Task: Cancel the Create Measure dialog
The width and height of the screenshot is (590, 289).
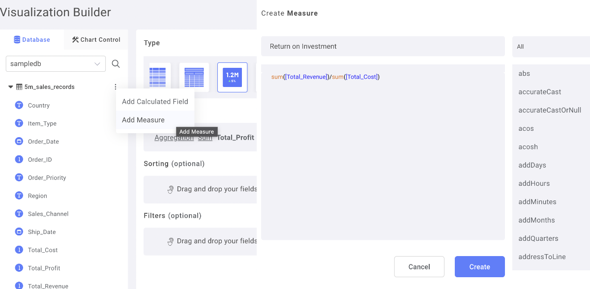Action: click(x=419, y=266)
